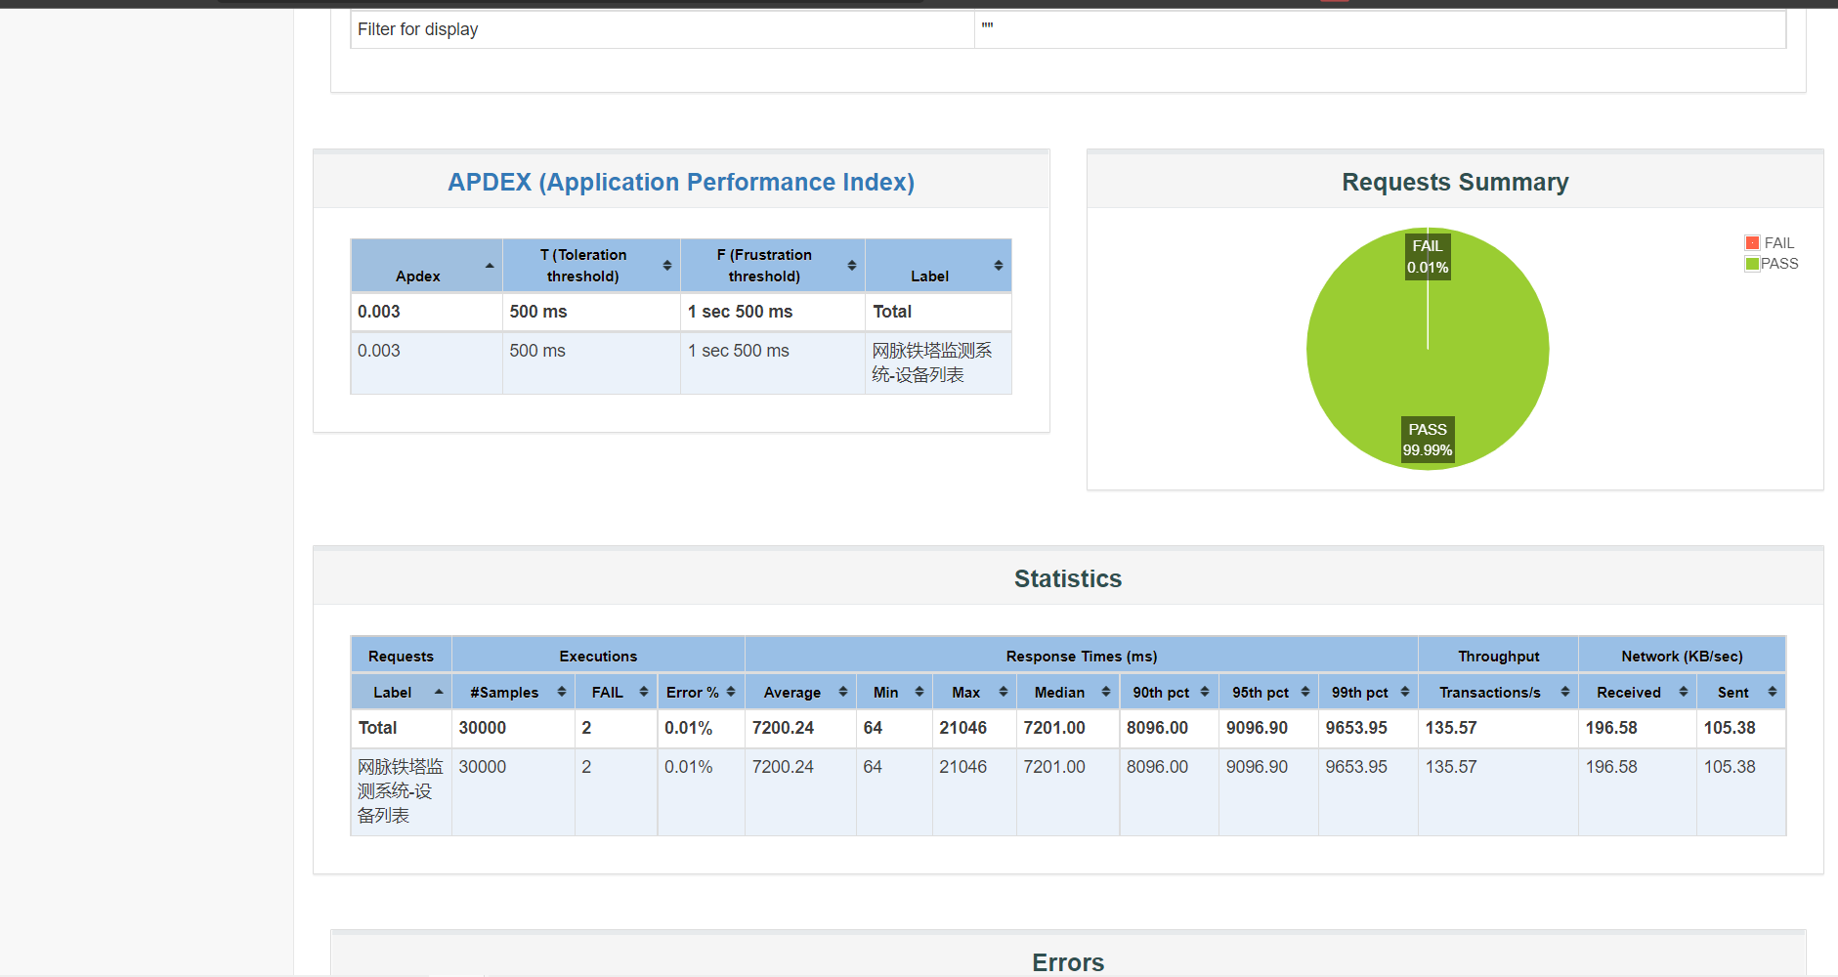Sort statistics by #Samples using its arrows

coord(562,692)
